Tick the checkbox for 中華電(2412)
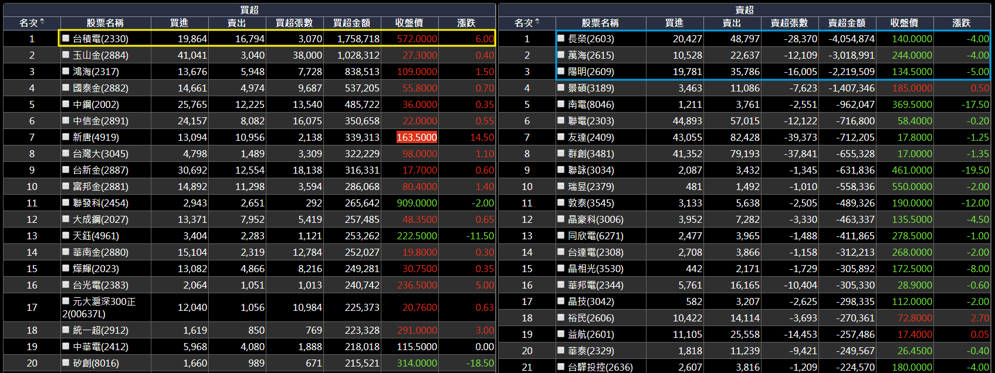995x373 pixels. click(66, 346)
